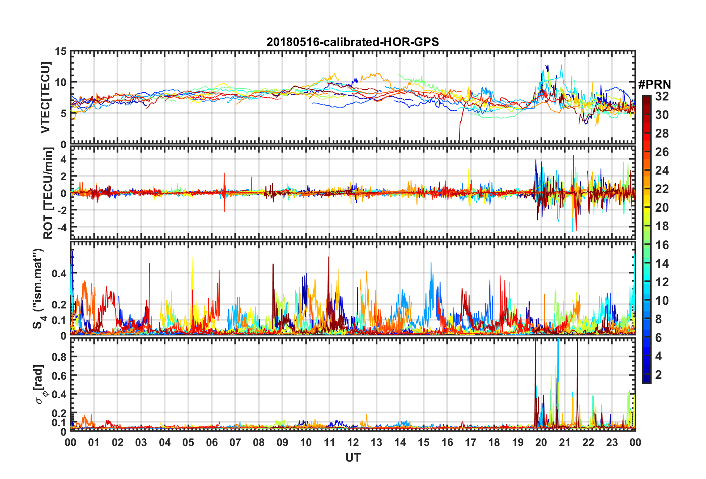This screenshot has height=479, width=706.
Task: Click the colorbar tick label 2
Action: 658,375
